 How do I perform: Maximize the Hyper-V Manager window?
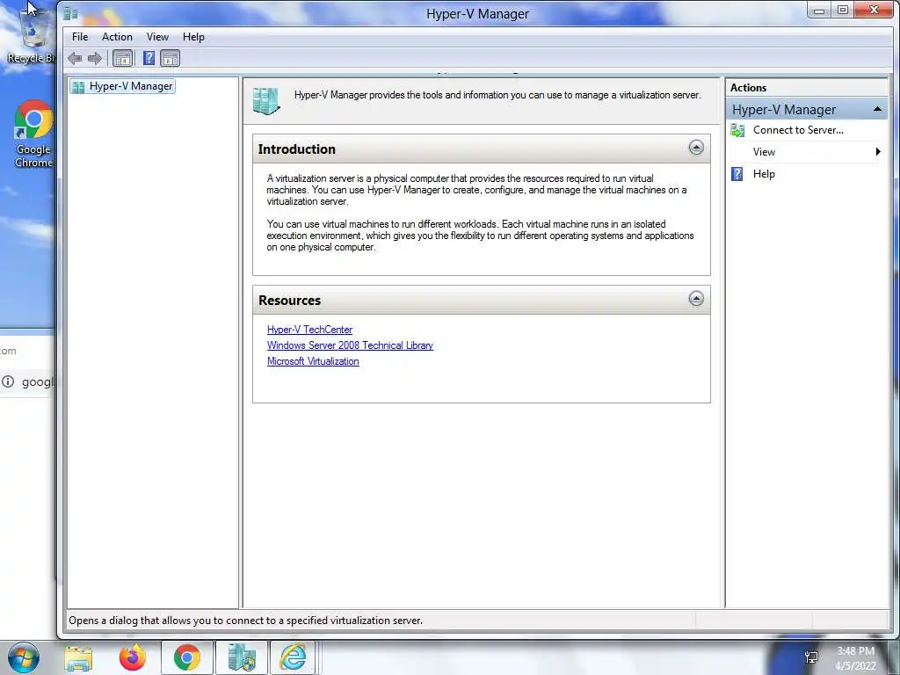(x=843, y=10)
